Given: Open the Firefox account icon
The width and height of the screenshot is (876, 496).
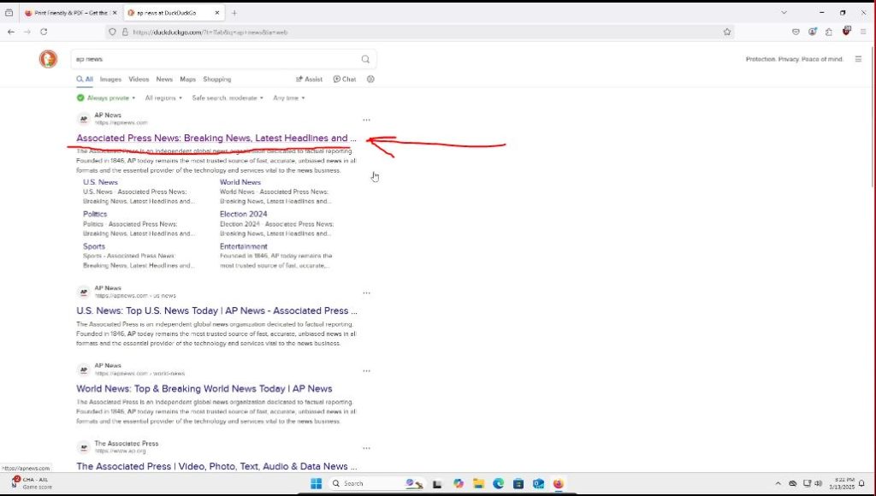Looking at the screenshot, I should (812, 32).
